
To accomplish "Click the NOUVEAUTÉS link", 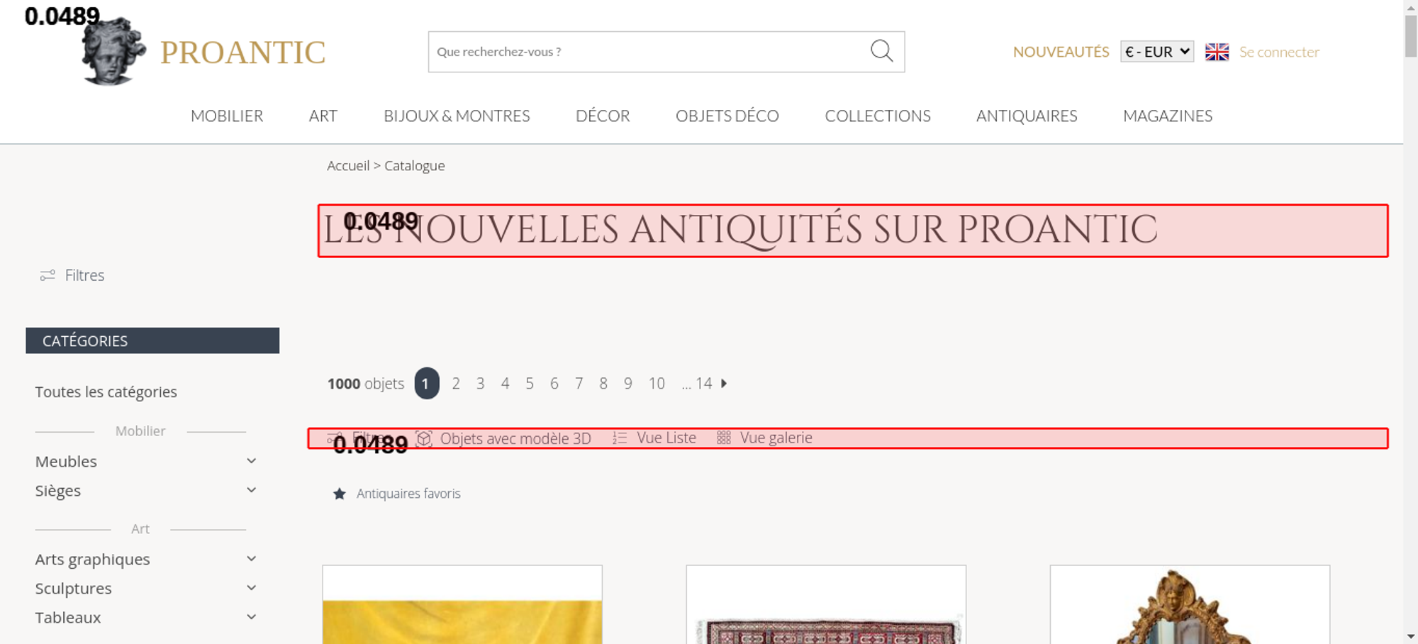I will pyautogui.click(x=1061, y=52).
